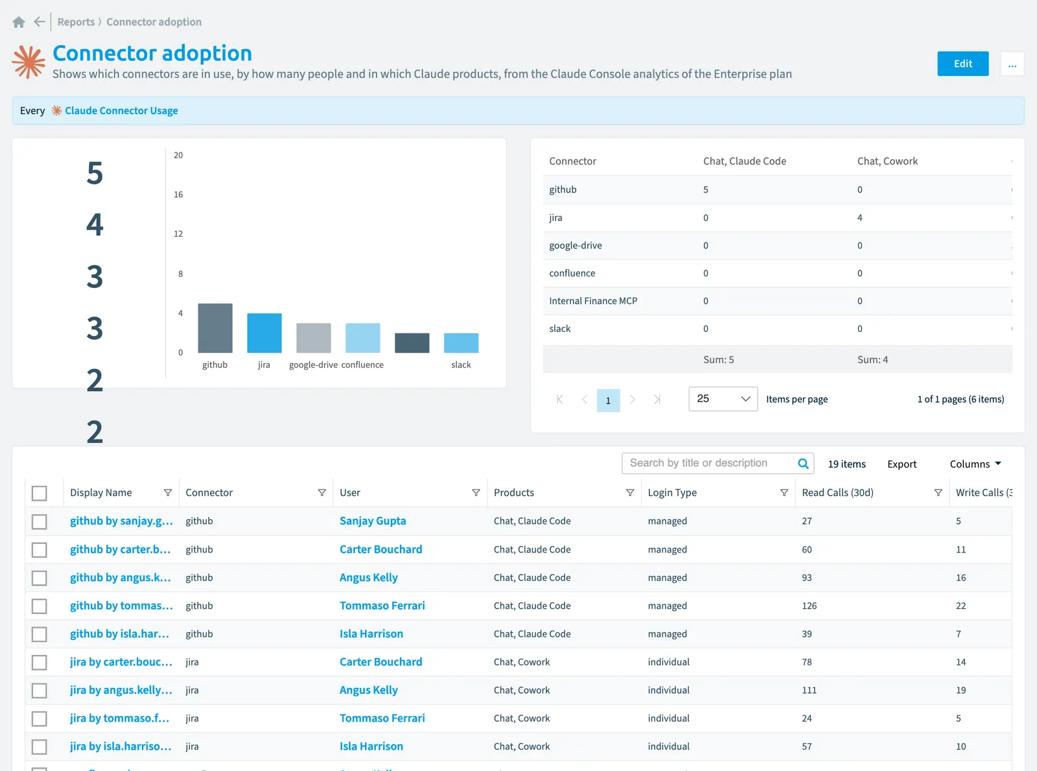The width and height of the screenshot is (1037, 771).
Task: Click the Edit button
Action: pyautogui.click(x=963, y=64)
